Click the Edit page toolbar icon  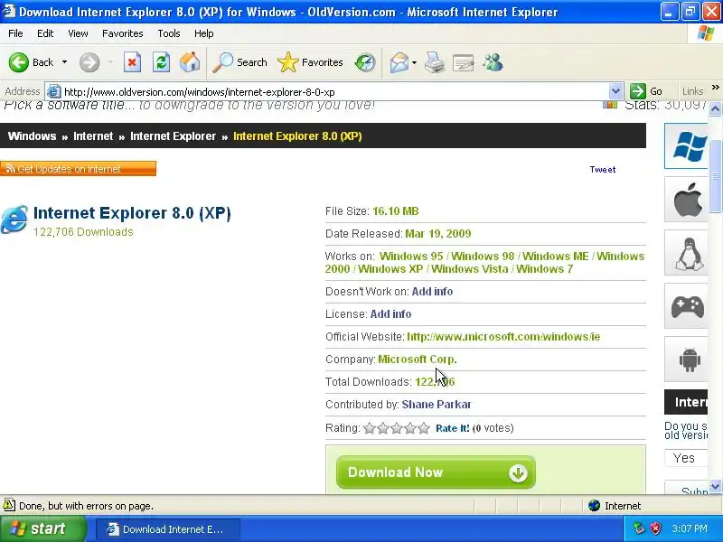(464, 62)
